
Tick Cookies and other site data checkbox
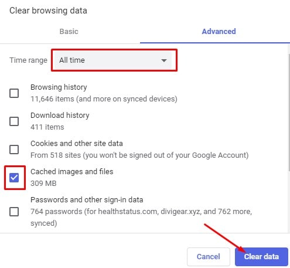(14, 150)
